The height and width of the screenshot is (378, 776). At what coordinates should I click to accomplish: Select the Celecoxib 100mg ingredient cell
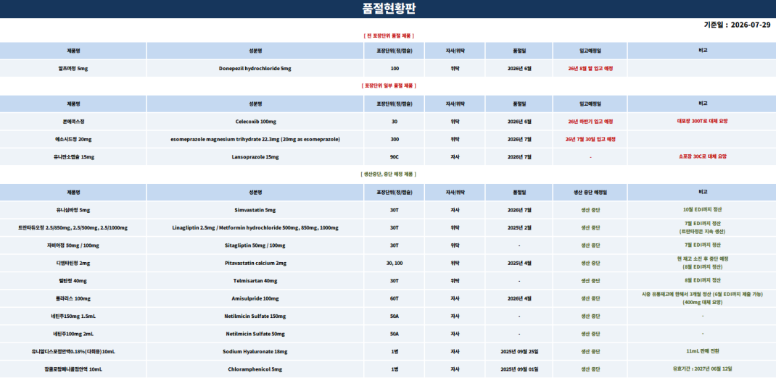tap(255, 122)
